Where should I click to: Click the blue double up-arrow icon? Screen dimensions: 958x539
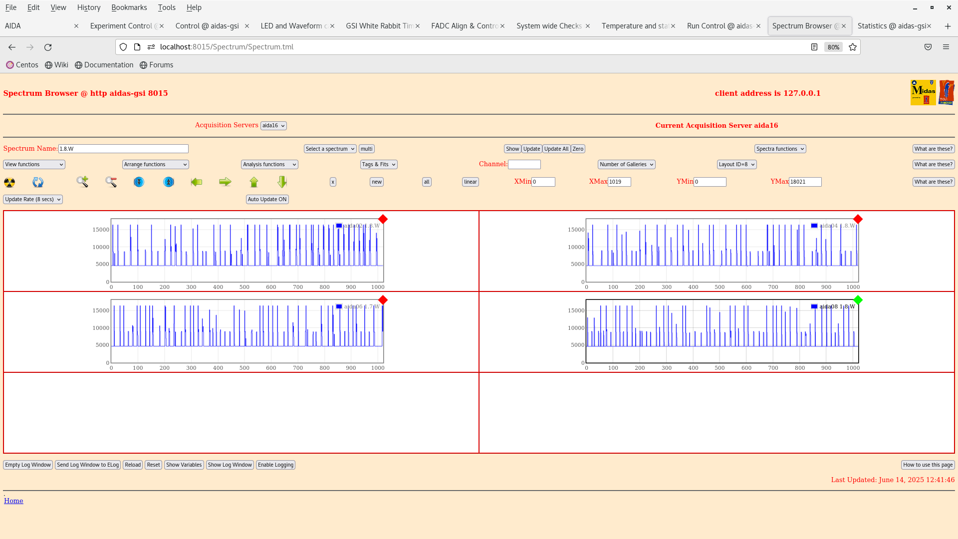169,182
